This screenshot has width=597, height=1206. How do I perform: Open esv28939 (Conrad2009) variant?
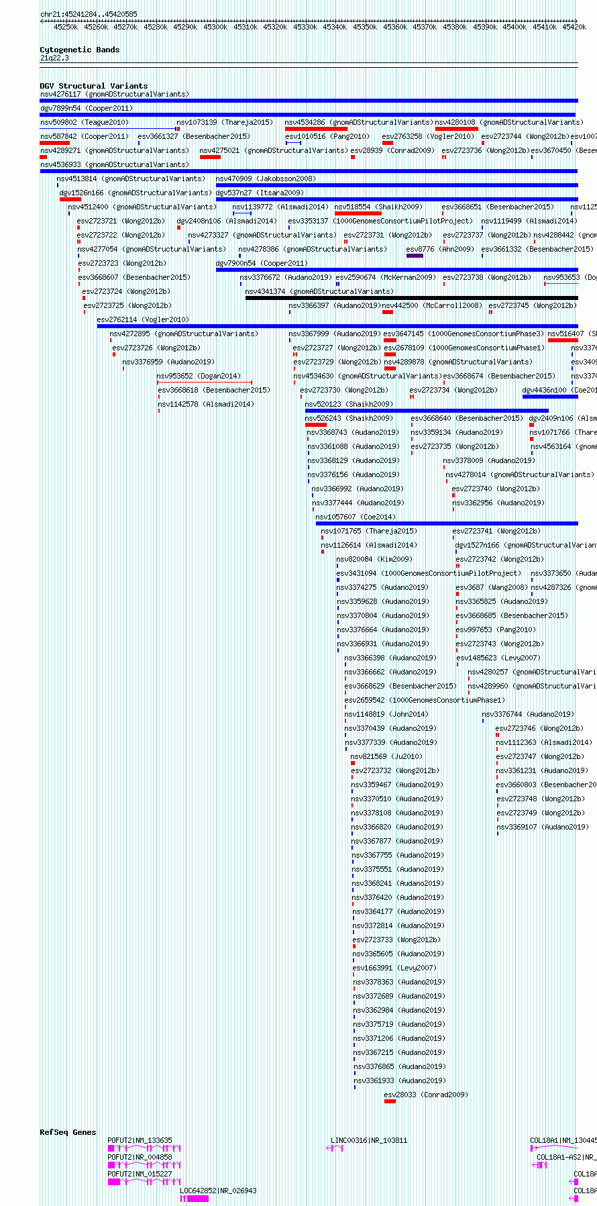(x=392, y=150)
